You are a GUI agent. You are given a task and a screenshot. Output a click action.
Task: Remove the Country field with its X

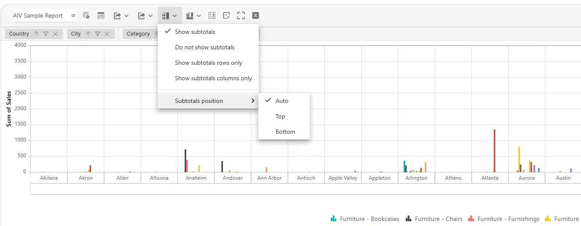[55, 34]
